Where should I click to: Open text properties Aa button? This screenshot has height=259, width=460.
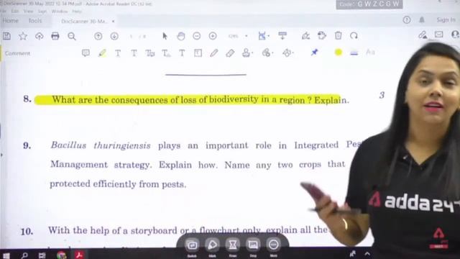[x=371, y=53]
